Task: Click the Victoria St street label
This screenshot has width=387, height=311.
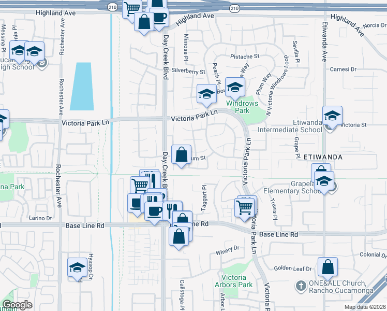Action: [x=353, y=125]
